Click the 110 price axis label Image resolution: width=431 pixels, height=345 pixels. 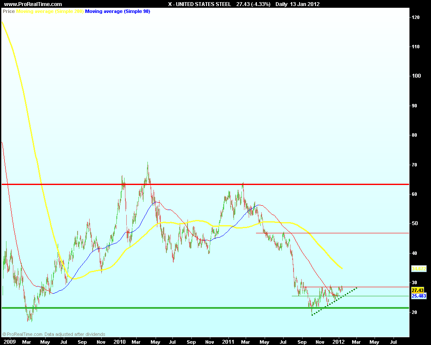click(x=415, y=47)
